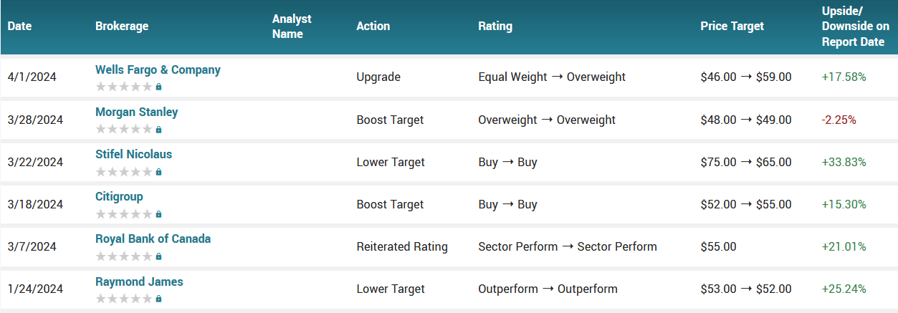Click the Price Target column header
This screenshot has height=313, width=898.
click(x=732, y=27)
